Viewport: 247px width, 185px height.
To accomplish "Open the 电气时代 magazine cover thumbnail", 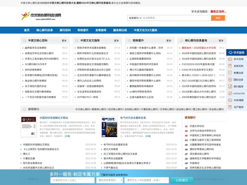I will [109, 127].
